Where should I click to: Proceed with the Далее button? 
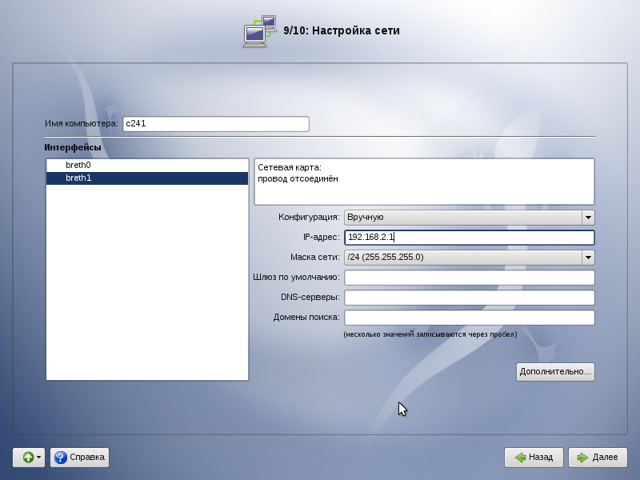coord(598,457)
